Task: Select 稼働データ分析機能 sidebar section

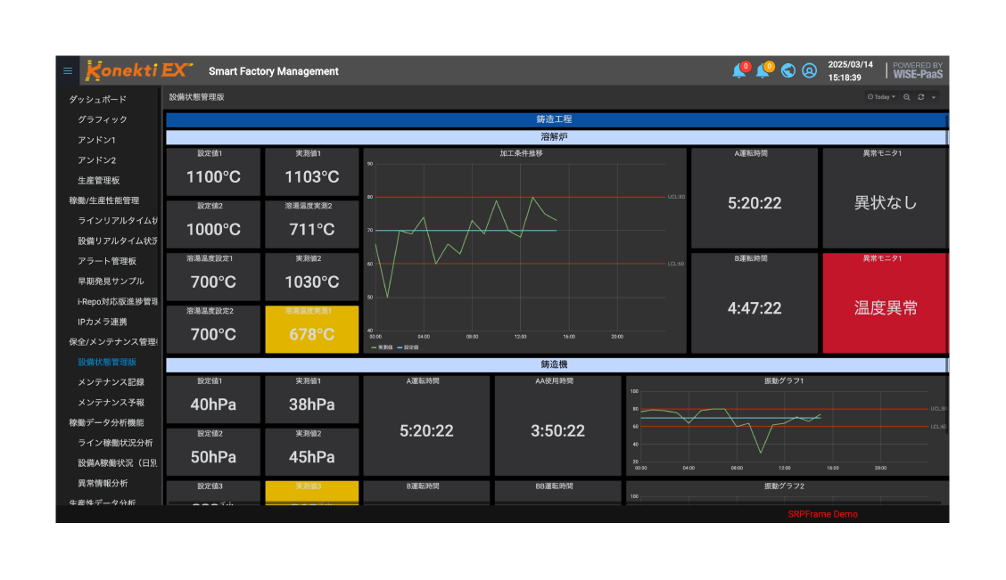Action: pyautogui.click(x=106, y=422)
